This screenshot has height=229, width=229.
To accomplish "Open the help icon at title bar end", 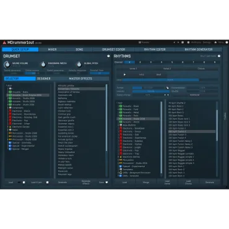I will 227,42.
